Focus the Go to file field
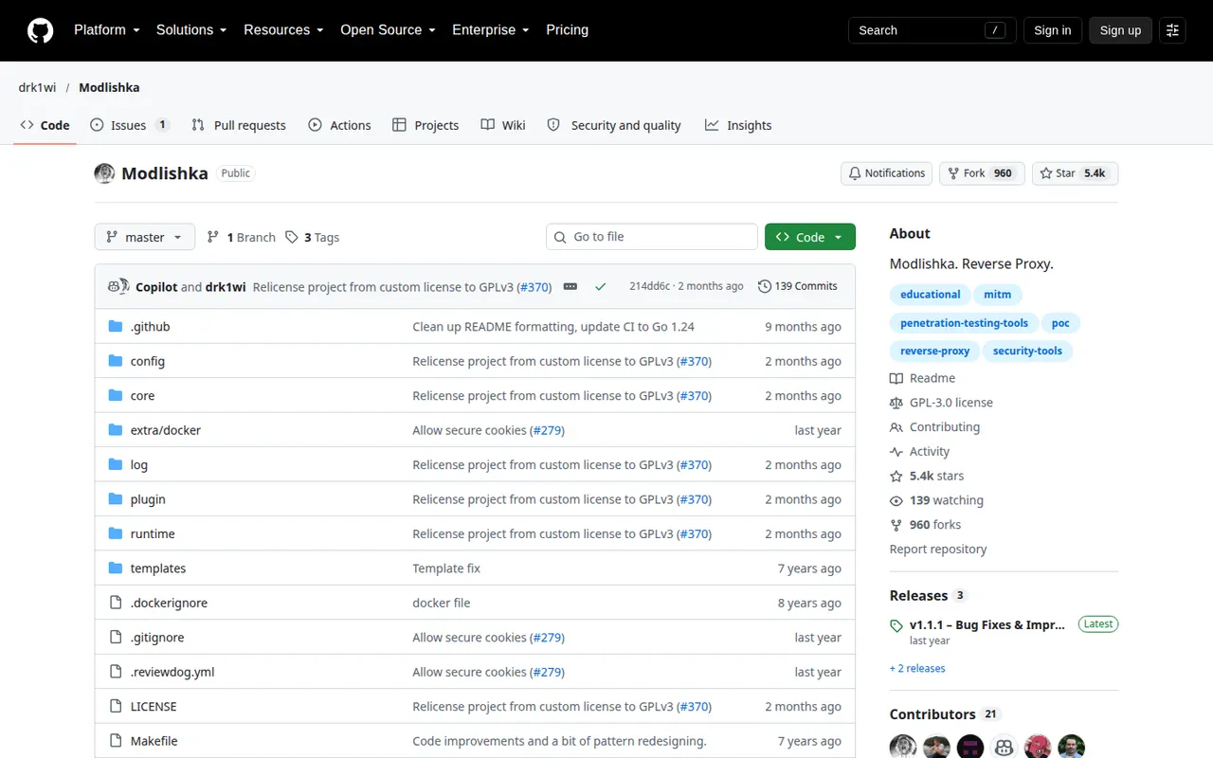Image resolution: width=1213 pixels, height=758 pixels. click(x=652, y=237)
